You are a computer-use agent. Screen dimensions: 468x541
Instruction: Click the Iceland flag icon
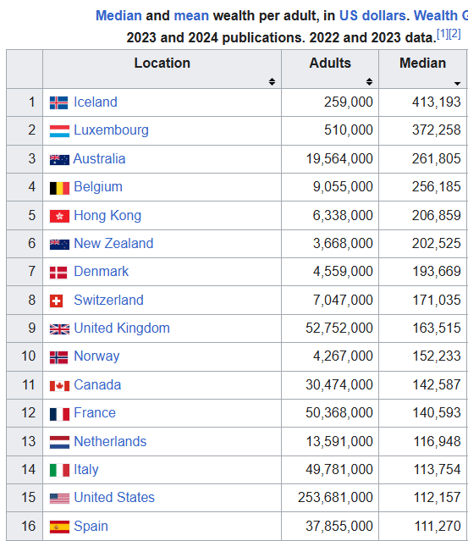[58, 102]
